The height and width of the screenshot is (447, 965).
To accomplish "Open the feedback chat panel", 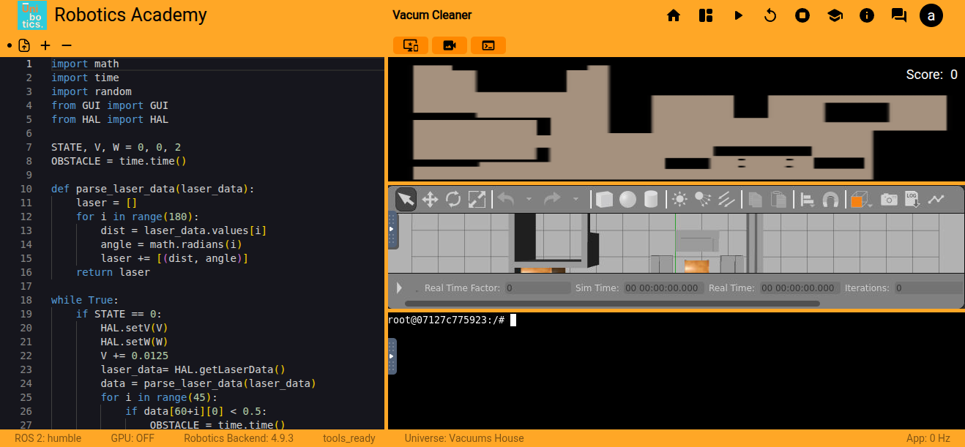I will [898, 15].
